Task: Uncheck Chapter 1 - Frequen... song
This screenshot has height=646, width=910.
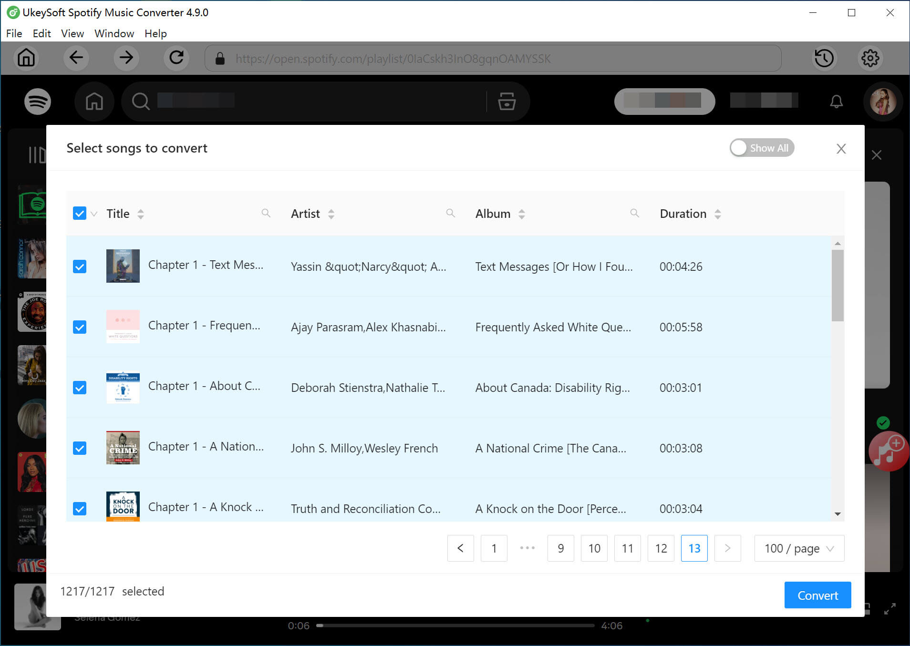Action: pyautogui.click(x=80, y=327)
